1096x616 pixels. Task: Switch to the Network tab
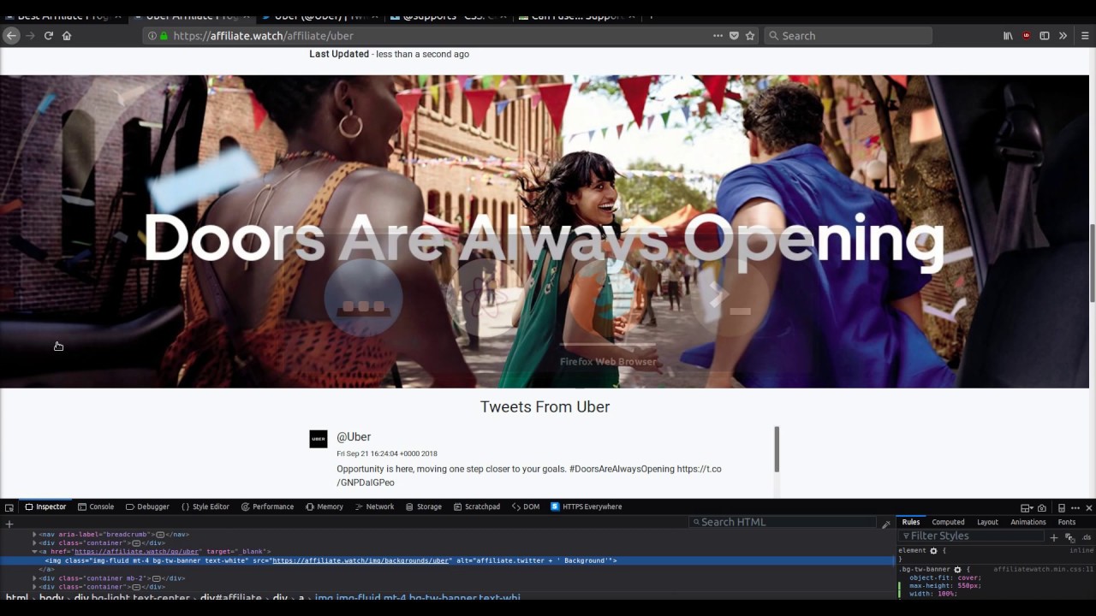point(374,507)
